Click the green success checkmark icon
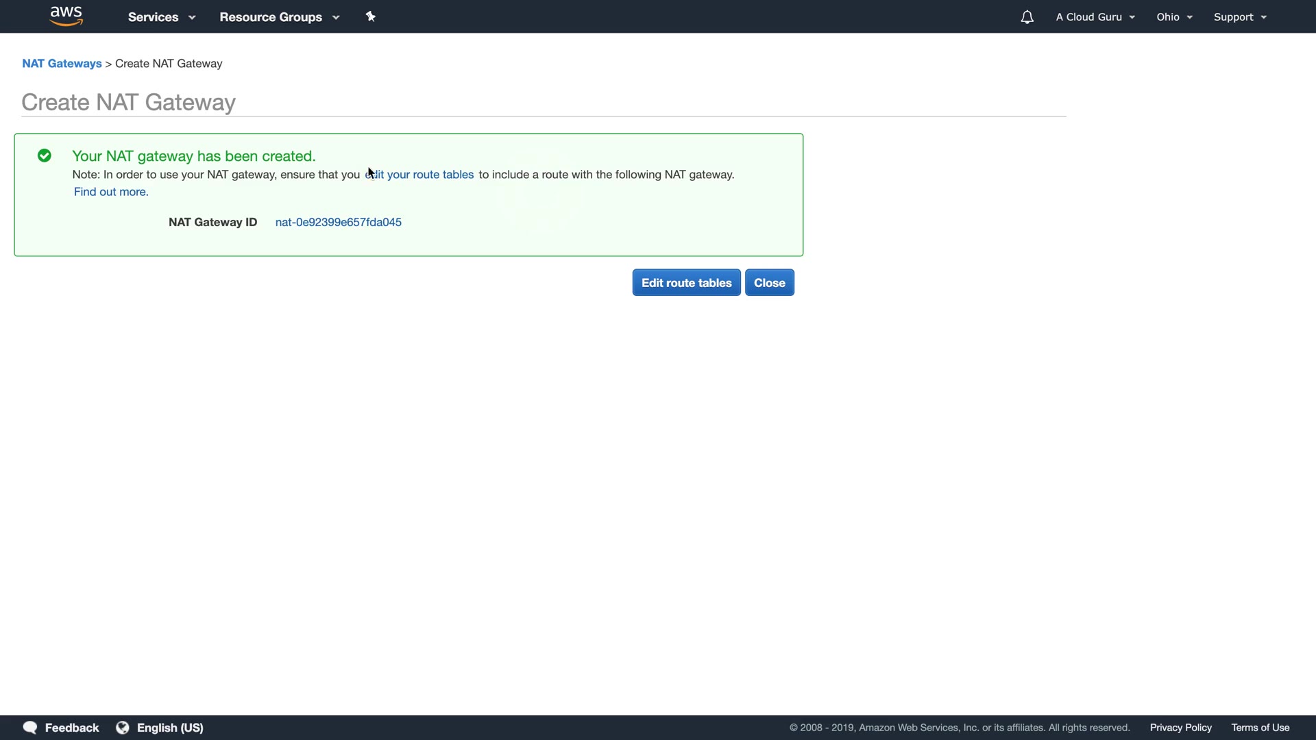This screenshot has width=1316, height=740. [45, 156]
